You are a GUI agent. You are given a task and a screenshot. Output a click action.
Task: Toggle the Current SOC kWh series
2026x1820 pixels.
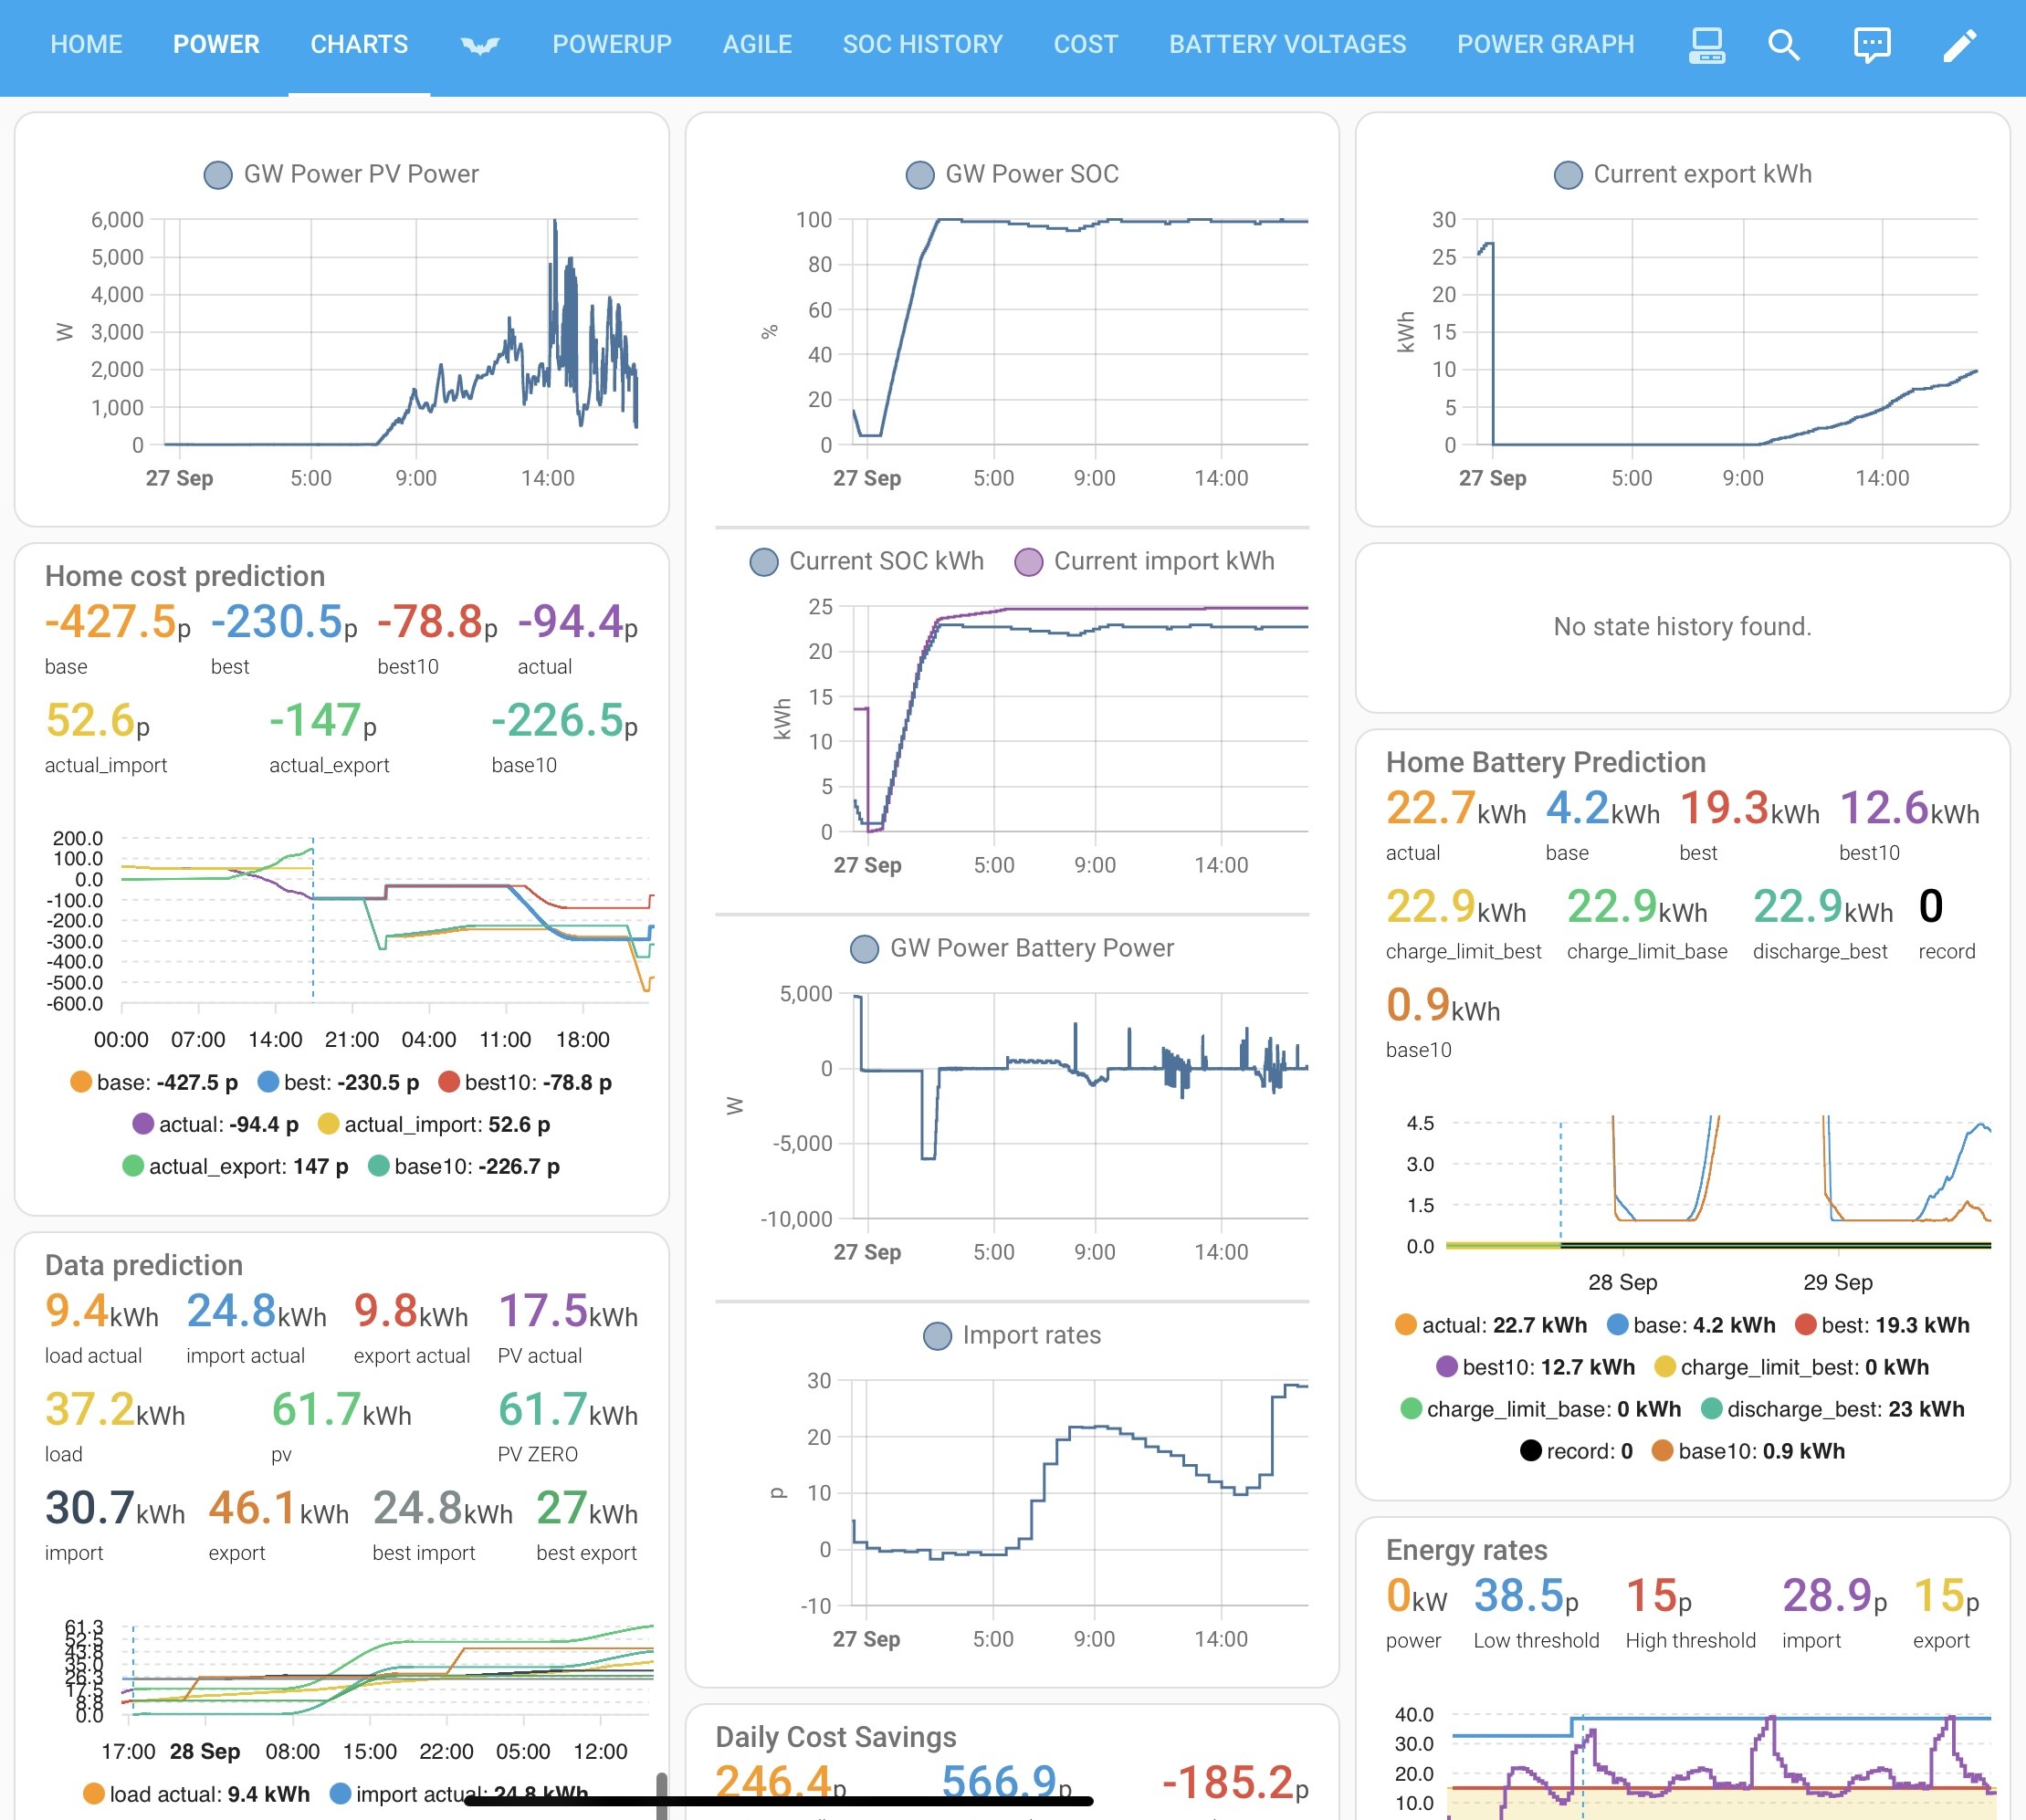coord(866,562)
